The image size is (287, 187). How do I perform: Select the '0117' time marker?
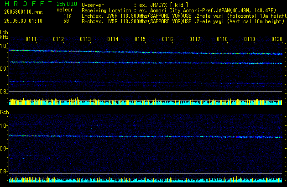195,39
